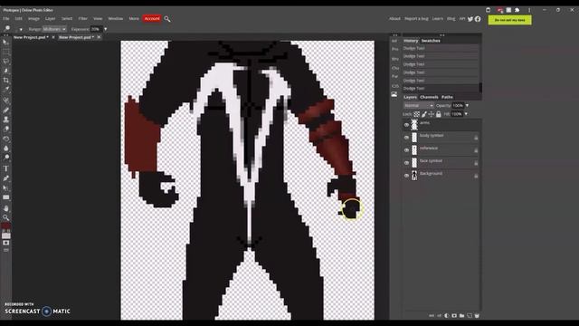This screenshot has height=326, width=579.
Task: Hide the reference layer
Action: pos(406,150)
